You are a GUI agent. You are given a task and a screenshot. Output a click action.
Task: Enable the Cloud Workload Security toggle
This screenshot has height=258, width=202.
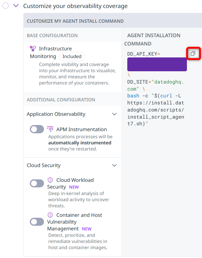37,183
